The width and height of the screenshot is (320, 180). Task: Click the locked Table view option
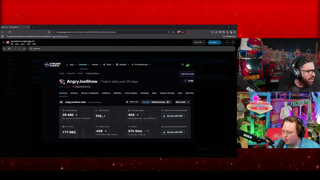click(x=132, y=102)
